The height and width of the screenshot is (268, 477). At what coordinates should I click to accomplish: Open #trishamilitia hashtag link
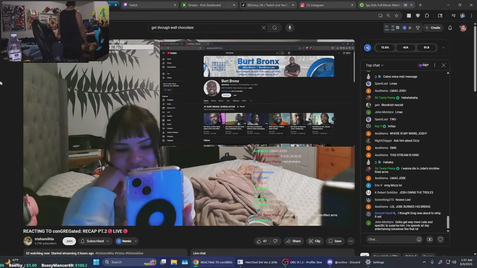click(x=104, y=253)
